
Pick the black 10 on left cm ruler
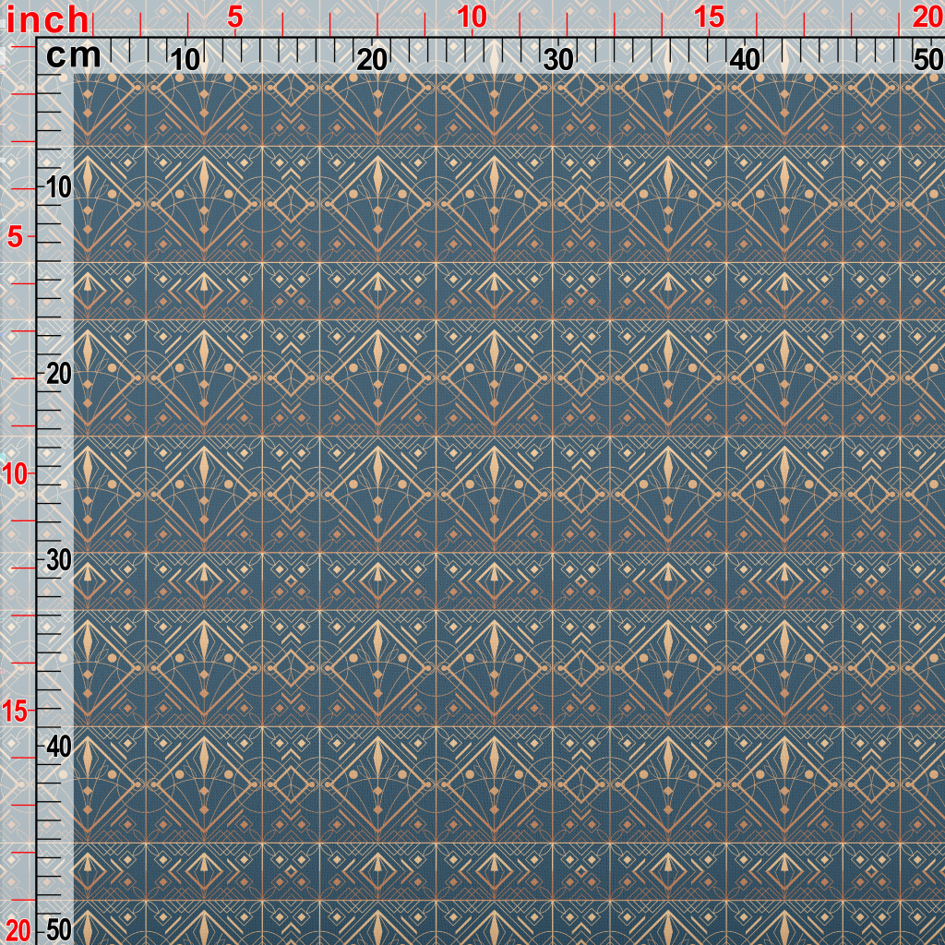click(x=59, y=188)
